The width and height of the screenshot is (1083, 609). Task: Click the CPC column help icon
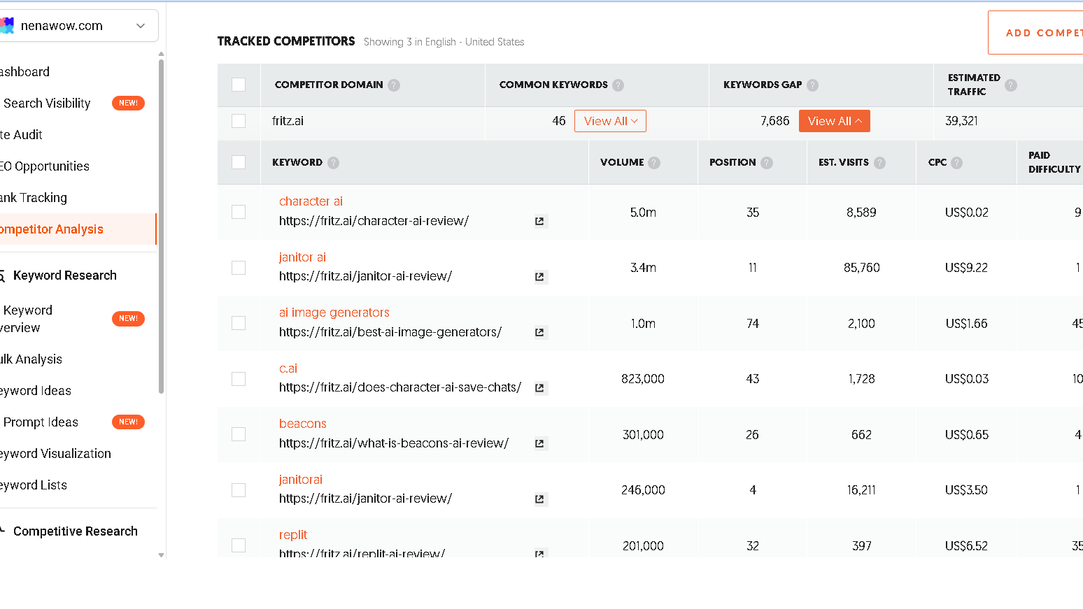tap(956, 162)
